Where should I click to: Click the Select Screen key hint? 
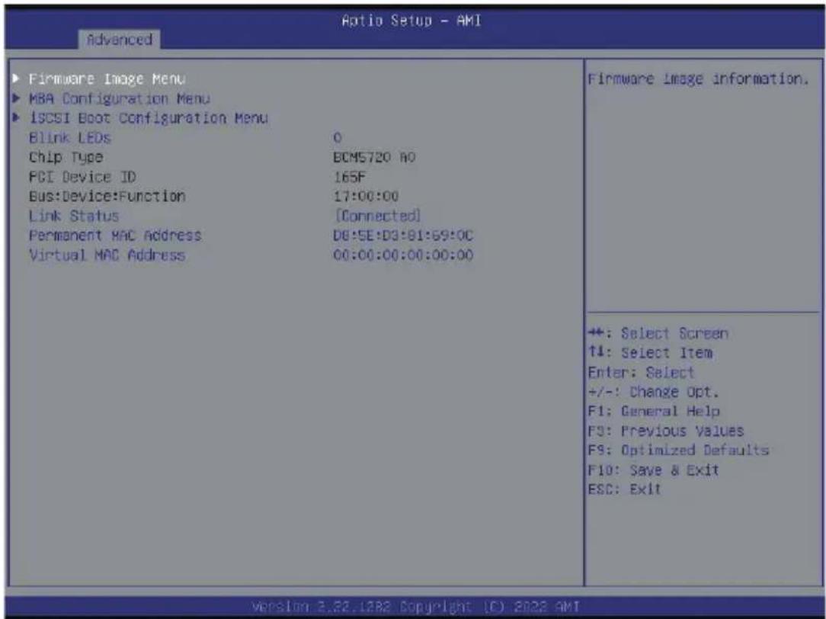(x=658, y=333)
